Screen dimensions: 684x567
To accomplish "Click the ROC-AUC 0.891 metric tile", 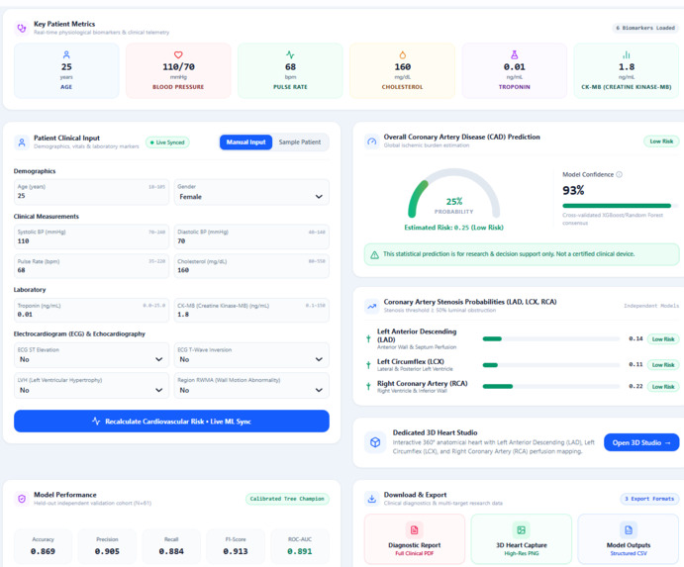I will (300, 546).
